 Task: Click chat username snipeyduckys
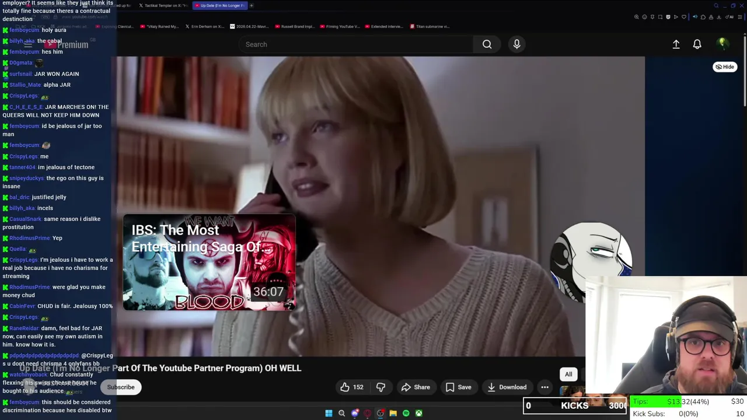pyautogui.click(x=27, y=178)
